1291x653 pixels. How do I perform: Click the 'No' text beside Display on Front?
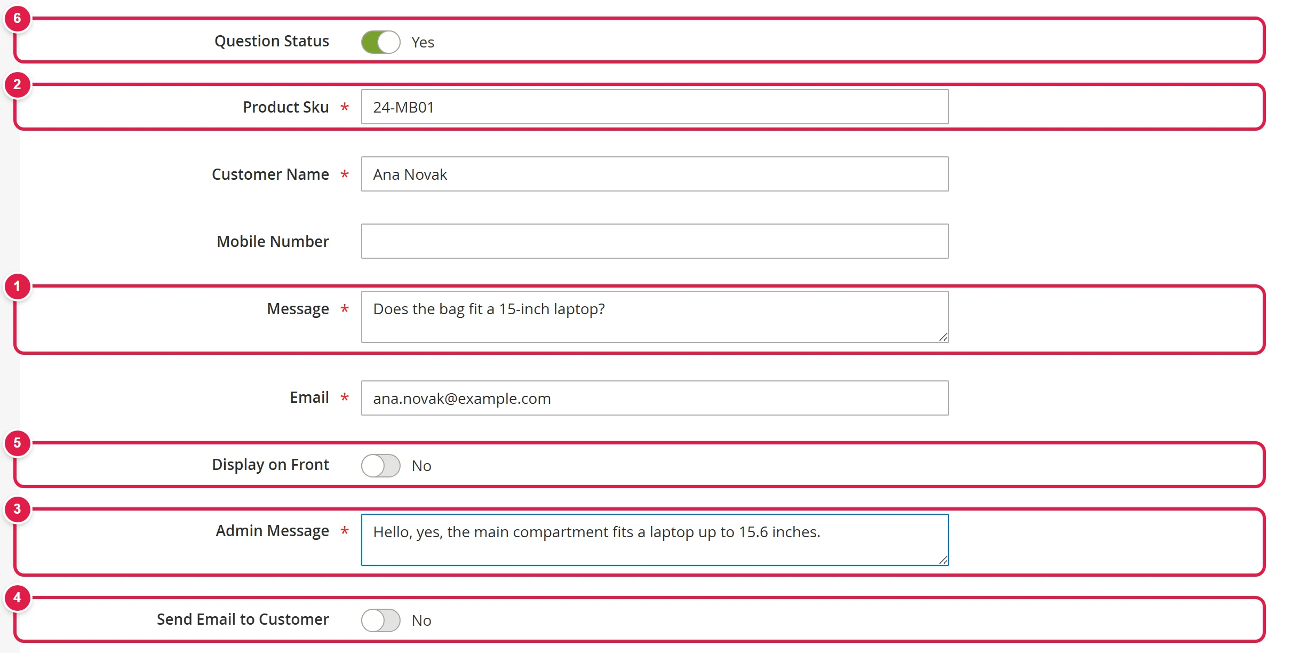pos(421,466)
